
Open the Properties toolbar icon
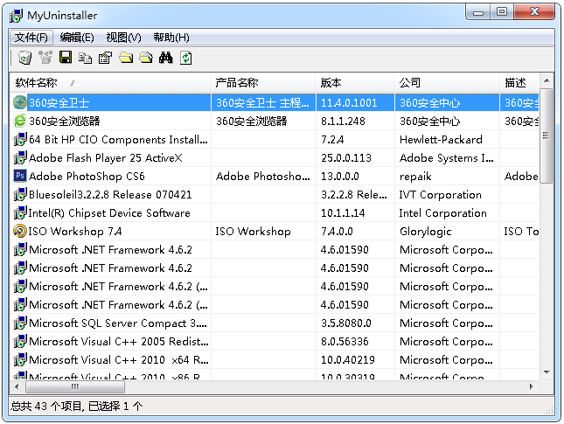(x=106, y=58)
